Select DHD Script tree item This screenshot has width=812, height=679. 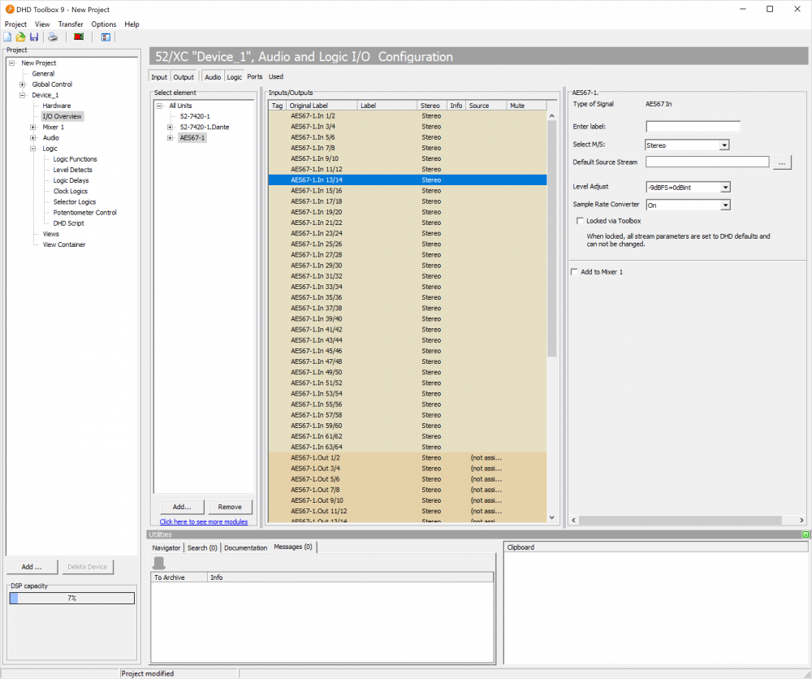point(68,223)
